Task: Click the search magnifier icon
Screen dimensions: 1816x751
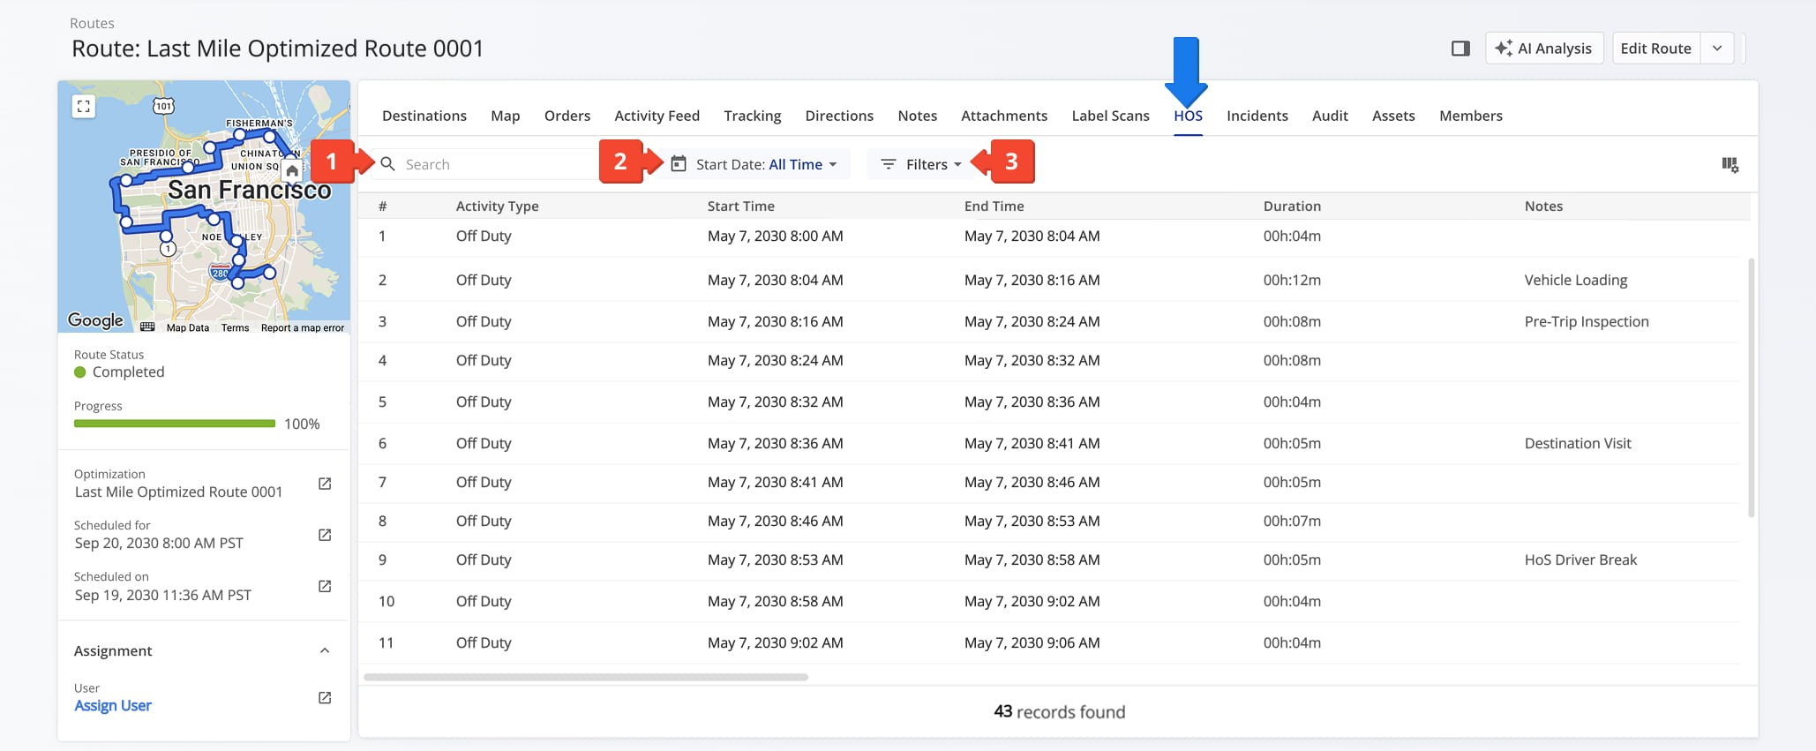Action: coord(387,164)
